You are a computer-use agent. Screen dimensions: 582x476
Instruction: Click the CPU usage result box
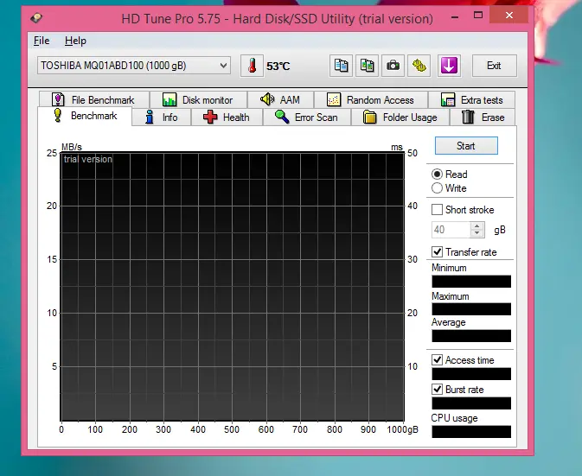[x=471, y=432]
